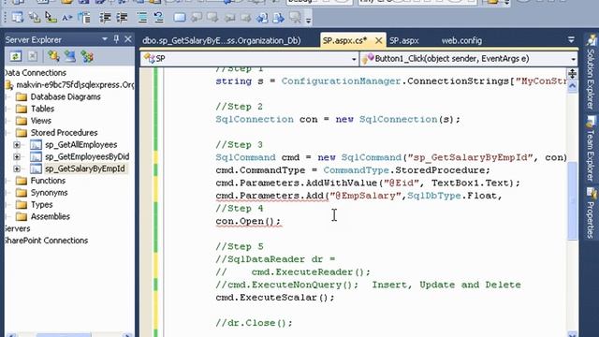Close the SP.aspx.cs tab
599x337 pixels.
378,40
